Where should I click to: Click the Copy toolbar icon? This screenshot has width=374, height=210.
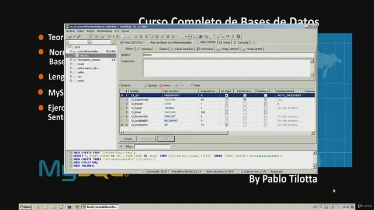[x=85, y=36]
